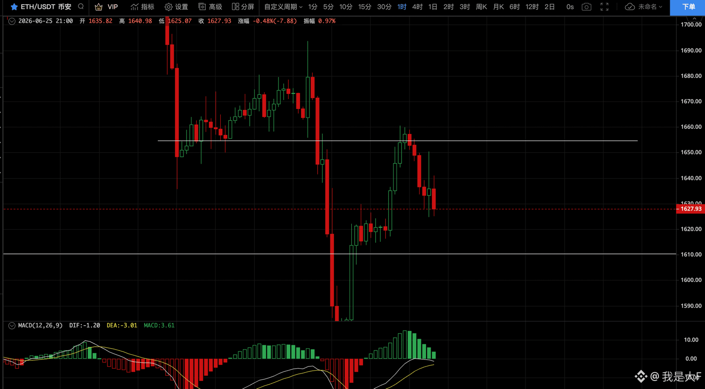Image resolution: width=705 pixels, height=389 pixels.
Task: Open the symbol search magnifier icon
Action: (x=81, y=7)
